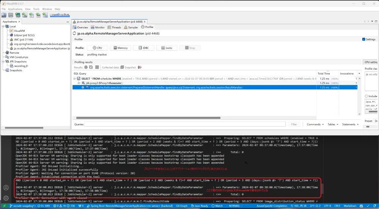Minimize the Applications panel with dash icon
This screenshot has width=379, height=209.
point(68,22)
